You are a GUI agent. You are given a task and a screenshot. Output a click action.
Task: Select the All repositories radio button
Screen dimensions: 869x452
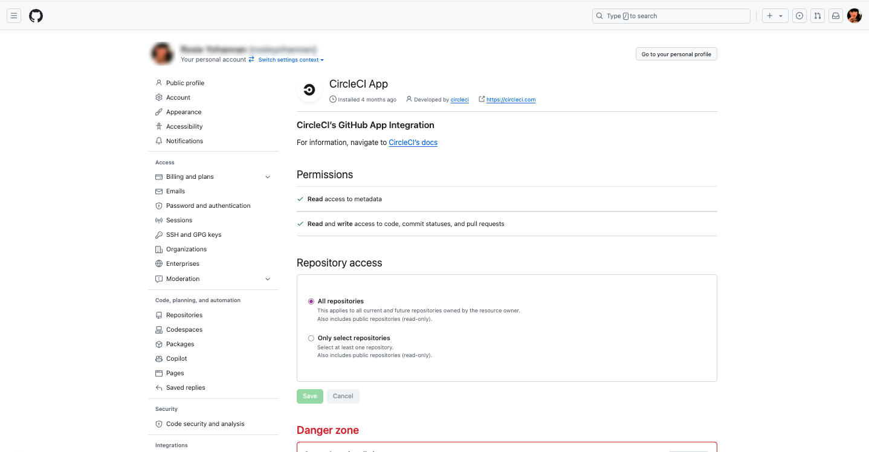311,301
